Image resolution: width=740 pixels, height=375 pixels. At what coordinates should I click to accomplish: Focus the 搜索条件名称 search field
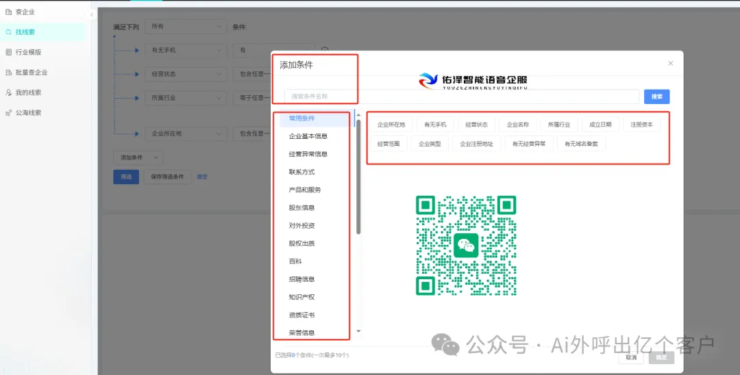[x=462, y=96]
